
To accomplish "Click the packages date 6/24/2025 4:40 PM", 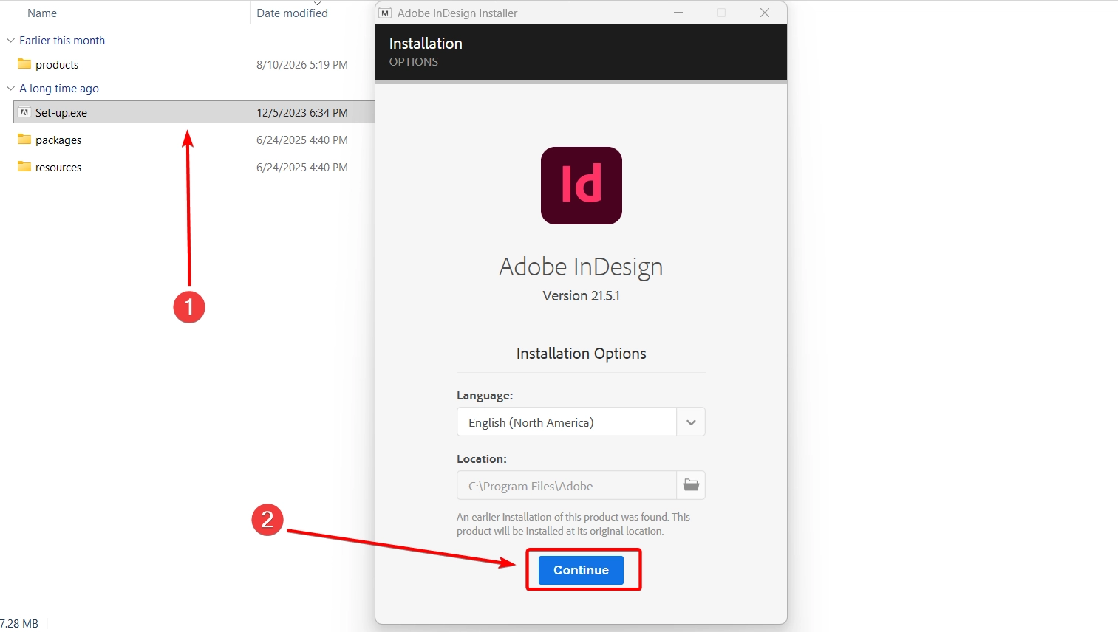I will tap(302, 140).
